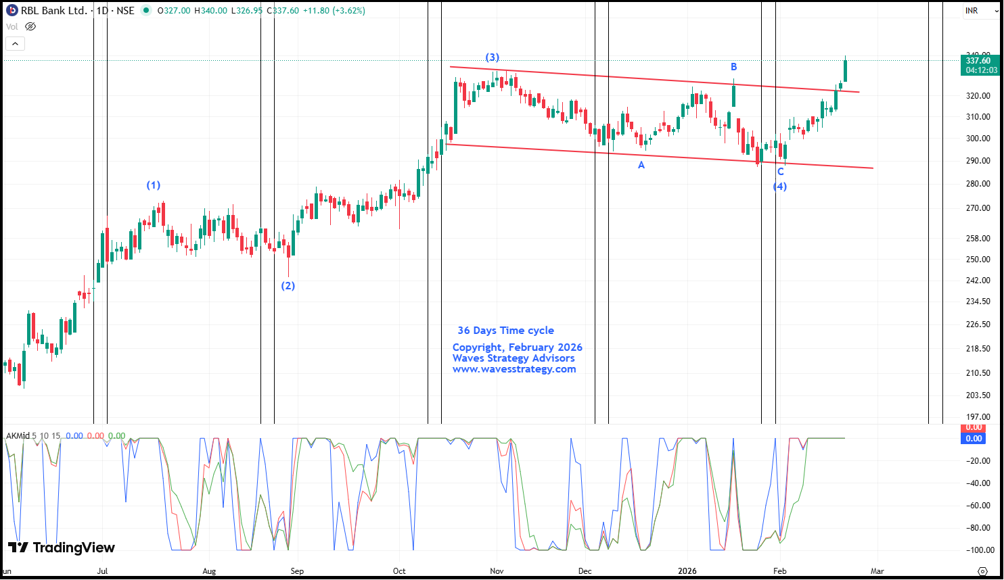Select the AKMid indicator legend label
The image size is (1004, 580).
click(18, 436)
